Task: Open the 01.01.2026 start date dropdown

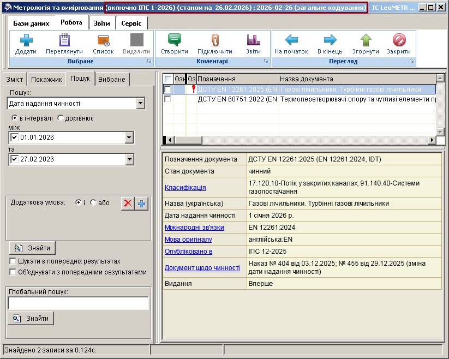Action: (x=129, y=137)
